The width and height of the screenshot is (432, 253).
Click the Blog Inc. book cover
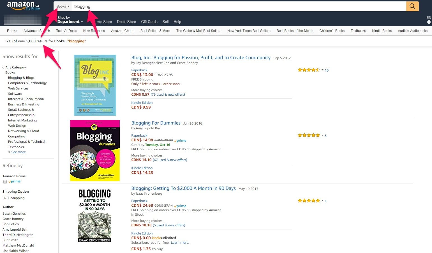tap(95, 85)
